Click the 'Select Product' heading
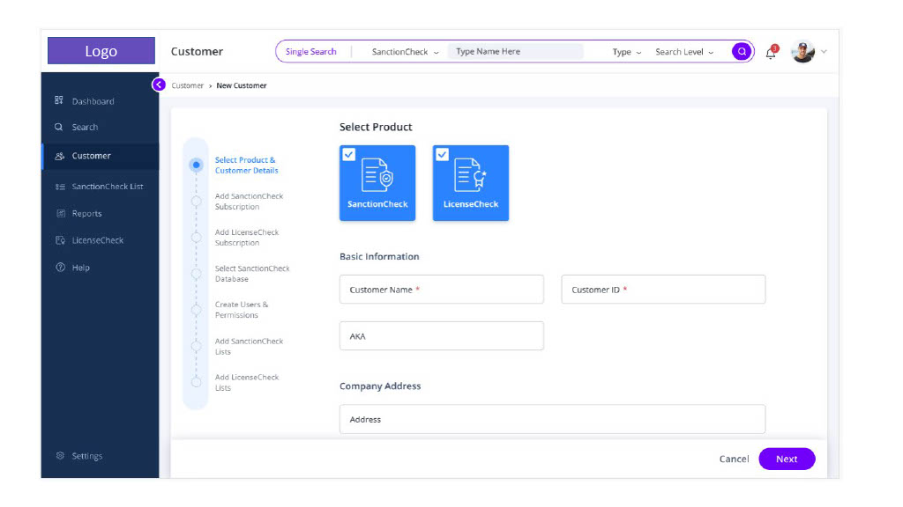This screenshot has width=903, height=507. (x=376, y=127)
